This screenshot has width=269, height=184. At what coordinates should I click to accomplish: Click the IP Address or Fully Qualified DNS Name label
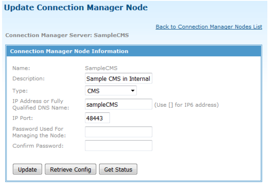[41, 104]
